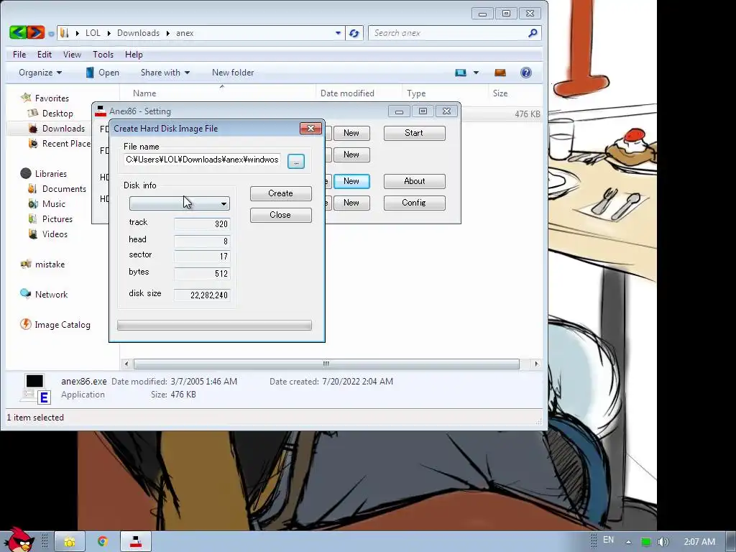Click the disk image progress bar
The image size is (736, 552).
pos(214,326)
